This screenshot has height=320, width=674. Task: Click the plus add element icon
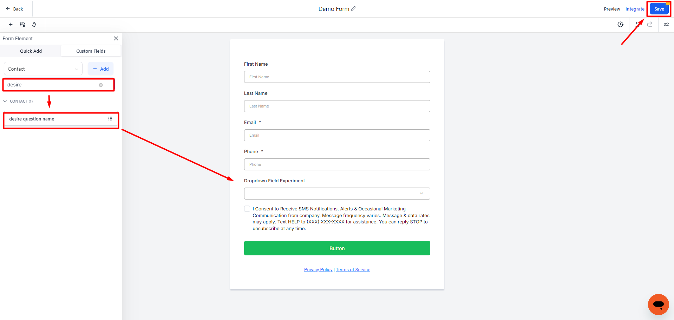pyautogui.click(x=11, y=25)
